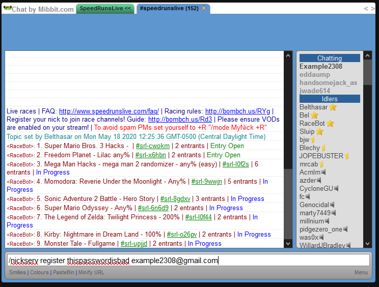The height and width of the screenshot is (287, 379).
Task: Click the user list scrollbar down arrow
Action: click(367, 244)
